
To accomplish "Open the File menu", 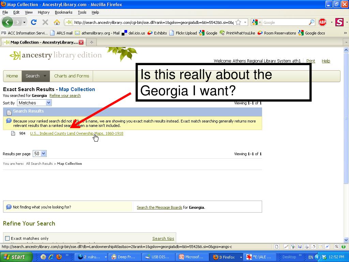I will (x=5, y=12).
